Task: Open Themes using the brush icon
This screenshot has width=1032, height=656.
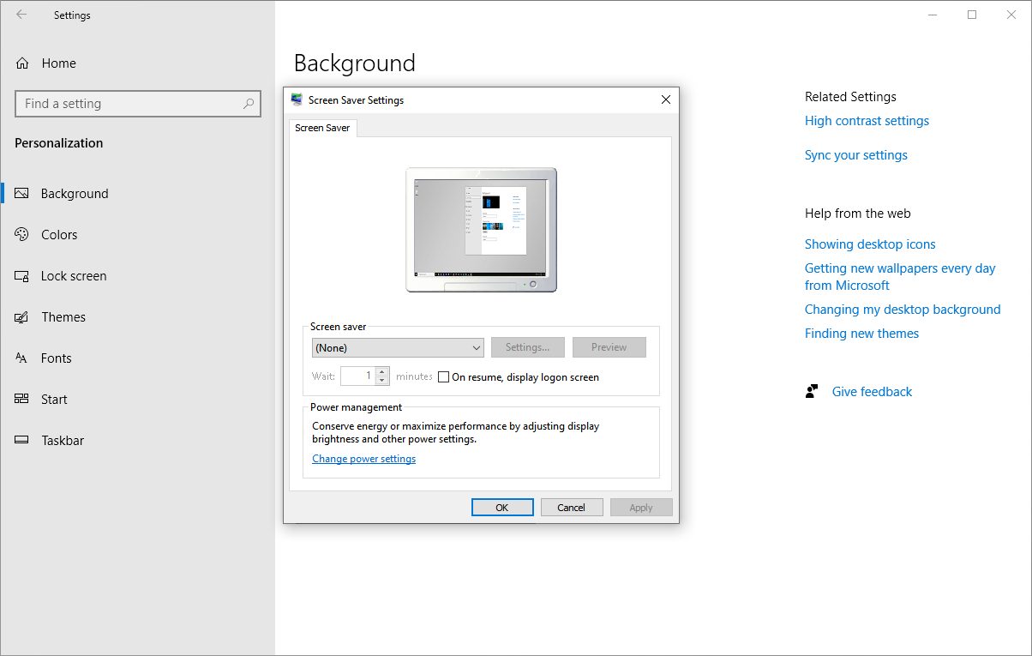Action: pos(21,316)
